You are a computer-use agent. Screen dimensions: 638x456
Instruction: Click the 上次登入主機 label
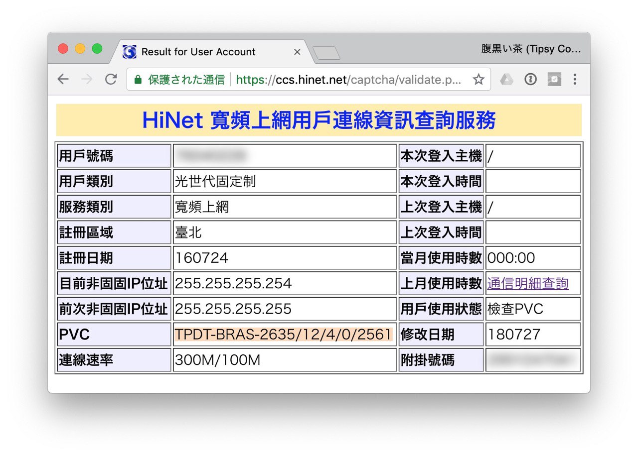pyautogui.click(x=441, y=207)
